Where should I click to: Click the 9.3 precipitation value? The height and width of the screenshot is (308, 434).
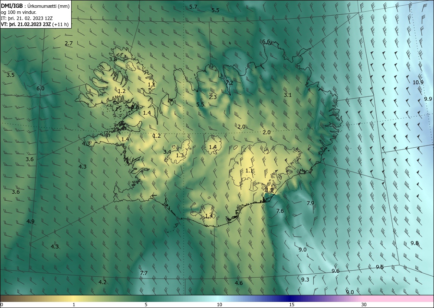coord(305,279)
